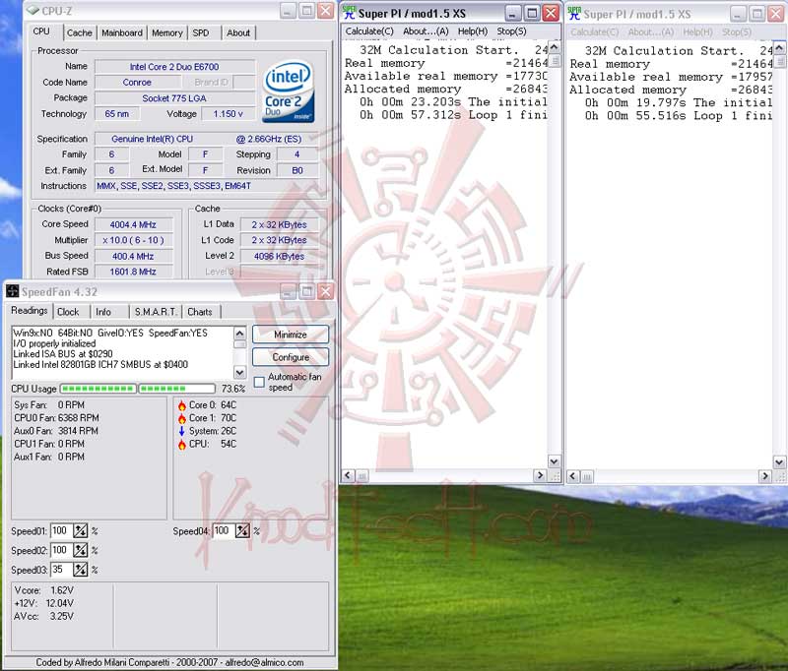Click Stop menu in inactive Super PI window
Image resolution: width=788 pixels, height=671 pixels.
pos(737,32)
